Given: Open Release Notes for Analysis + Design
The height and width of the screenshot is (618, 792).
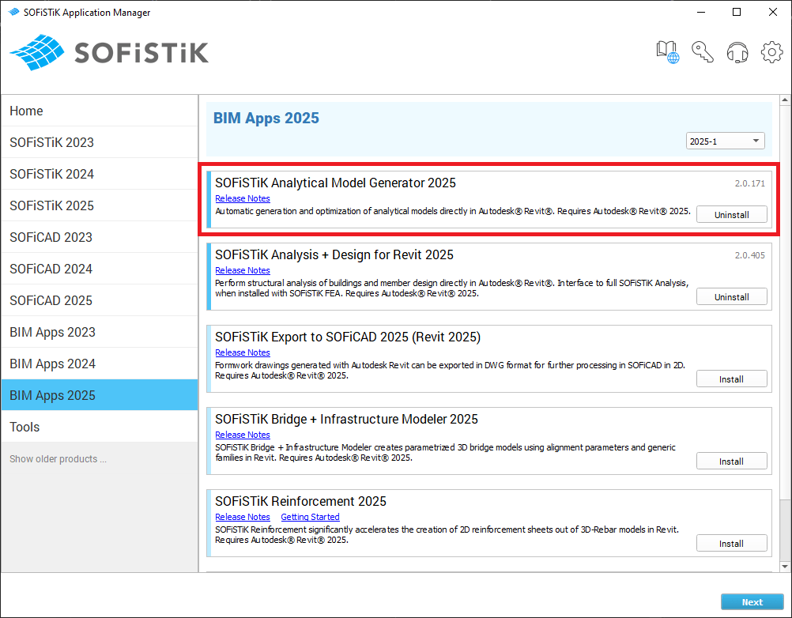Looking at the screenshot, I should [x=243, y=270].
